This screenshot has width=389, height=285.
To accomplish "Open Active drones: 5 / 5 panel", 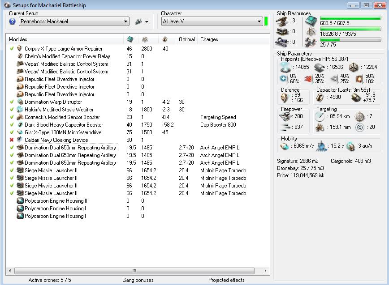I will click(50, 280).
